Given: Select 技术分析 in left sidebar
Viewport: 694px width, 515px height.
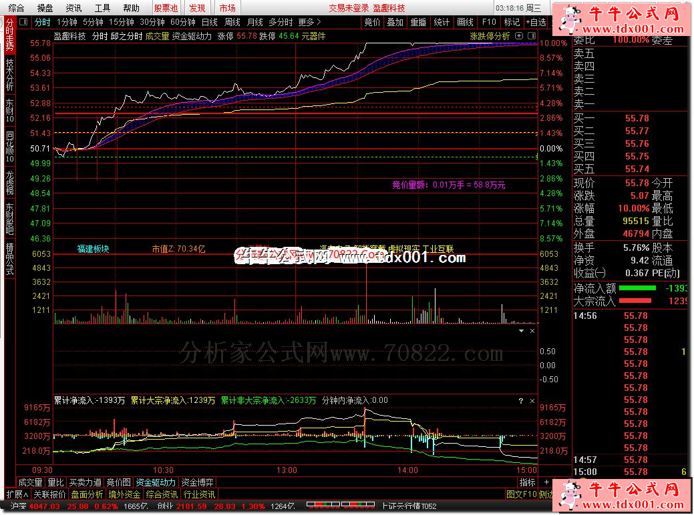Looking at the screenshot, I should tap(10, 75).
